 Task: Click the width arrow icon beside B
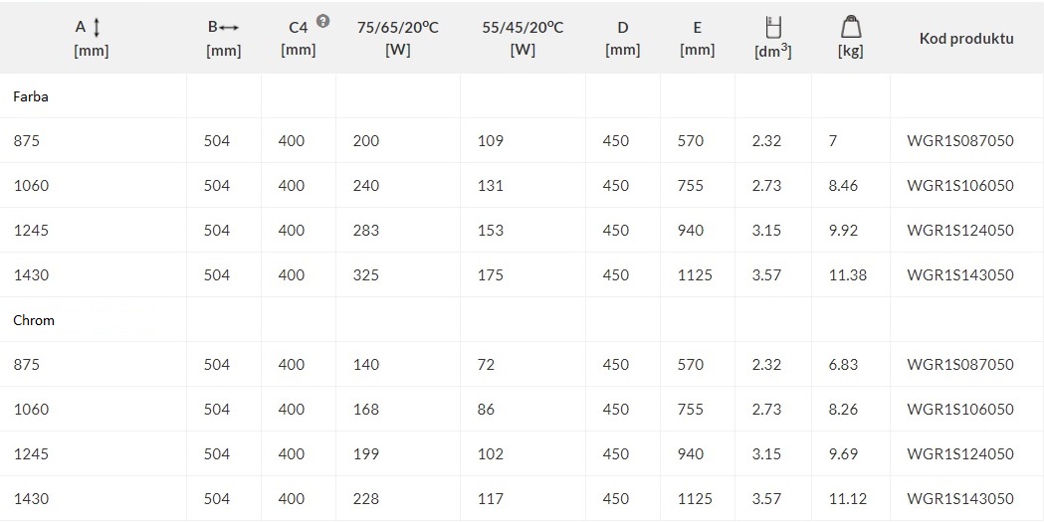(x=229, y=28)
